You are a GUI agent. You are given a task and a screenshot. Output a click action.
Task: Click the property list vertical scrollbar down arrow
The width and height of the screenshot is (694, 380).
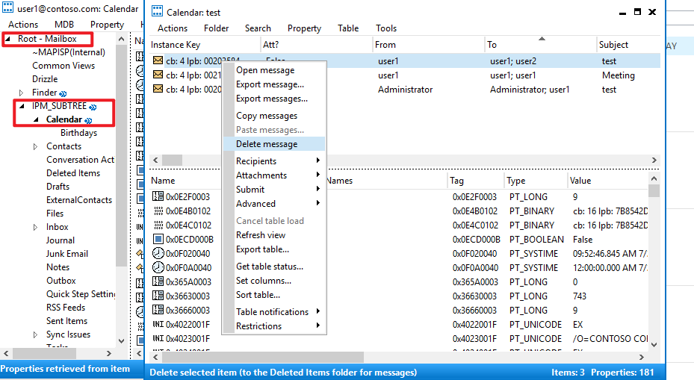tap(654, 344)
